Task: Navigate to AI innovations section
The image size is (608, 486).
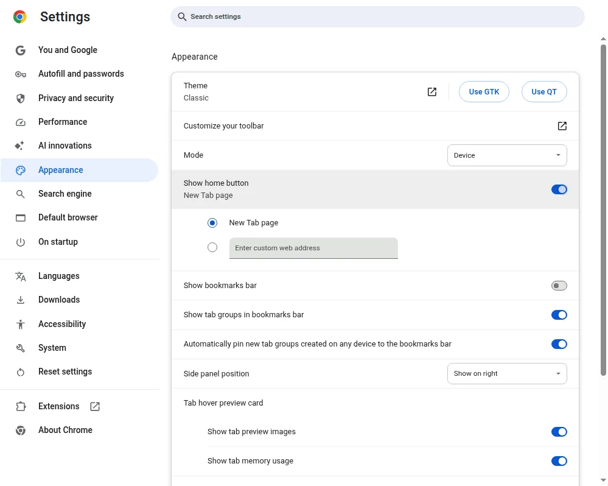Action: (79, 146)
